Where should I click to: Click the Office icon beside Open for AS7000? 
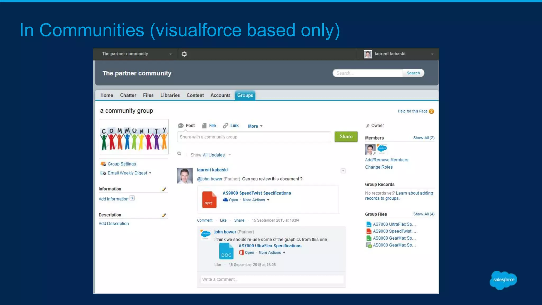241,253
